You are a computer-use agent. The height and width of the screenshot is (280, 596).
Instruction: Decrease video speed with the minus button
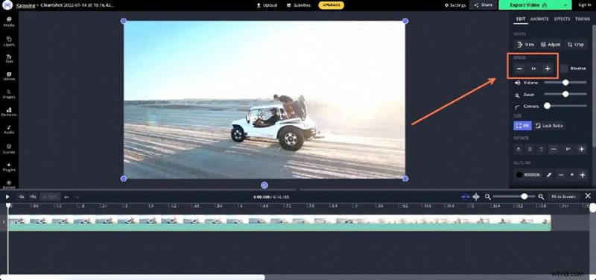519,69
